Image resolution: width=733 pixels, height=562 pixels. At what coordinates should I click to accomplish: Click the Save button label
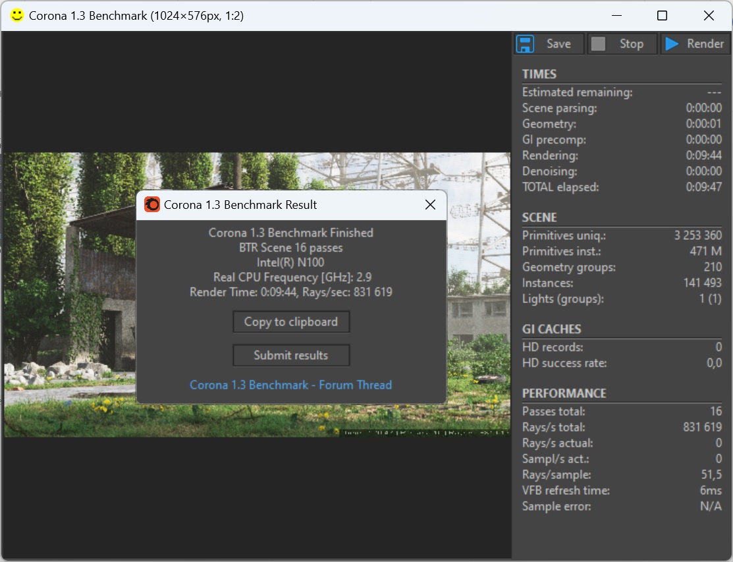(558, 44)
